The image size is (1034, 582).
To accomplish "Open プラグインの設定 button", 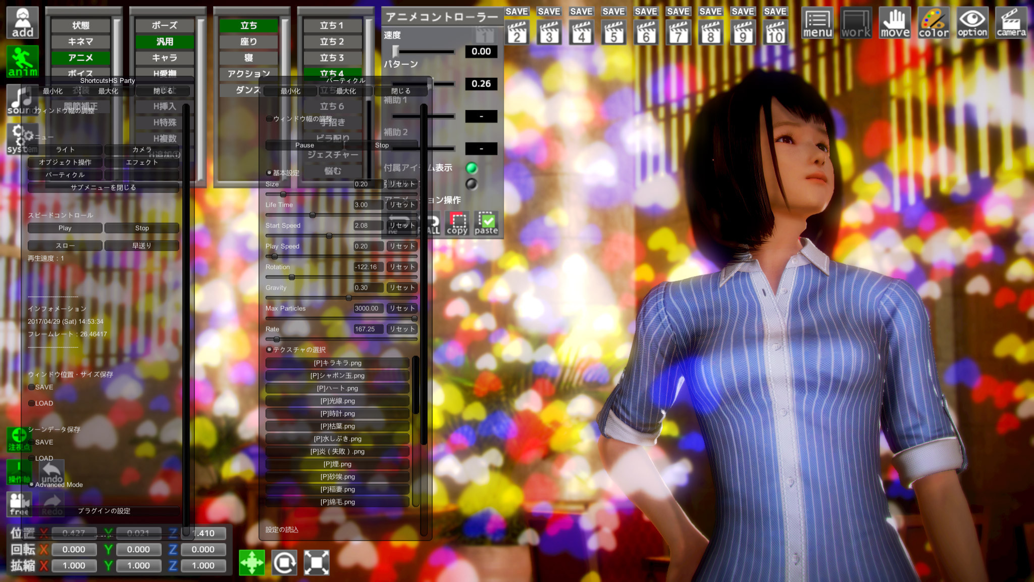I will coord(104,511).
